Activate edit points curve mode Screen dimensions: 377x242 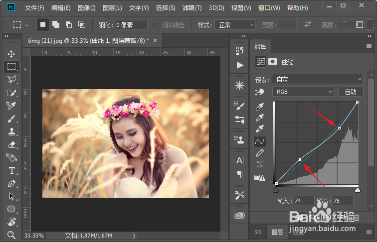coord(260,141)
